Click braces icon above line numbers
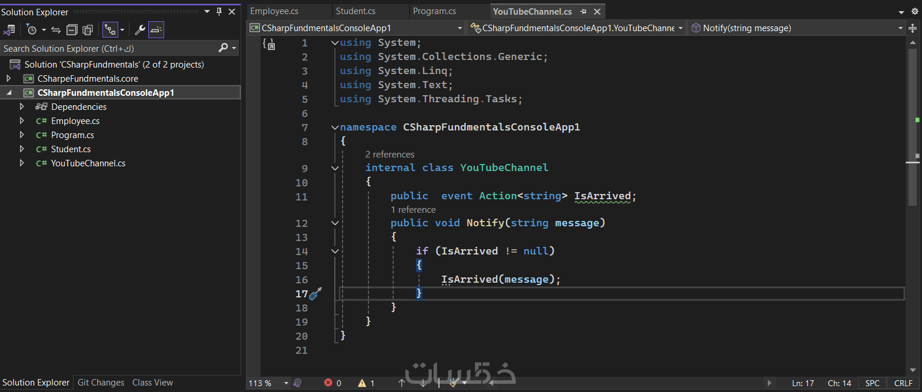This screenshot has width=922, height=392. (269, 44)
